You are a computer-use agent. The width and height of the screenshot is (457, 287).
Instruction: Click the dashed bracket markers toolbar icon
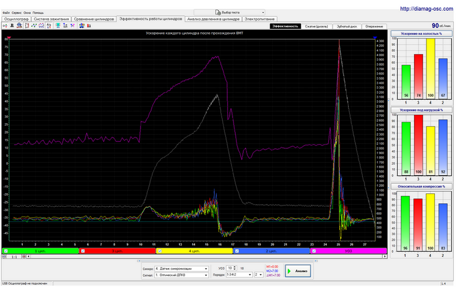coord(27,26)
